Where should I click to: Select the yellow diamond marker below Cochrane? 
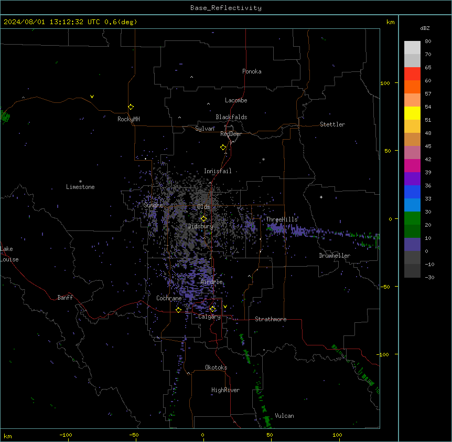pyautogui.click(x=178, y=310)
